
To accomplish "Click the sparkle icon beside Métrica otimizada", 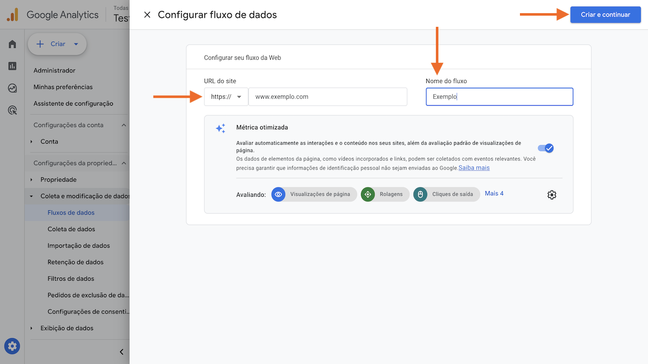I will tap(220, 128).
